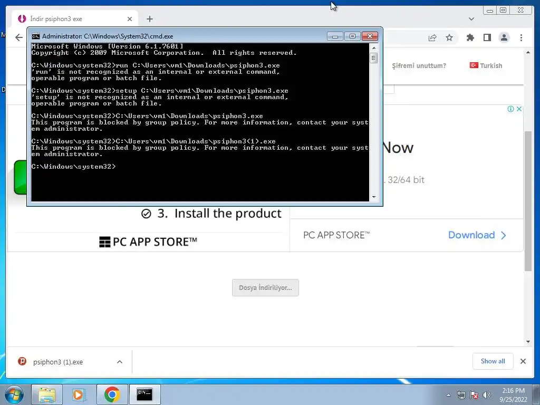Viewport: 540px width, 405px height.
Task: Click the Download link in the ad
Action: tap(477, 235)
